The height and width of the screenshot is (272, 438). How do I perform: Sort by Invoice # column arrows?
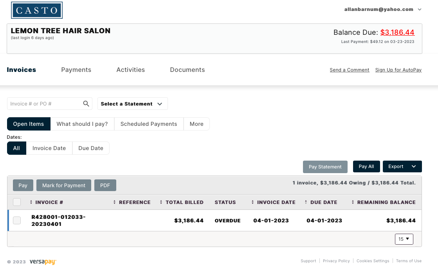point(31,202)
